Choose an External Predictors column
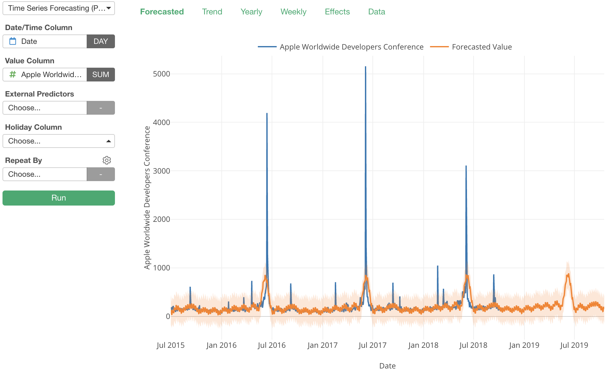 click(x=45, y=108)
